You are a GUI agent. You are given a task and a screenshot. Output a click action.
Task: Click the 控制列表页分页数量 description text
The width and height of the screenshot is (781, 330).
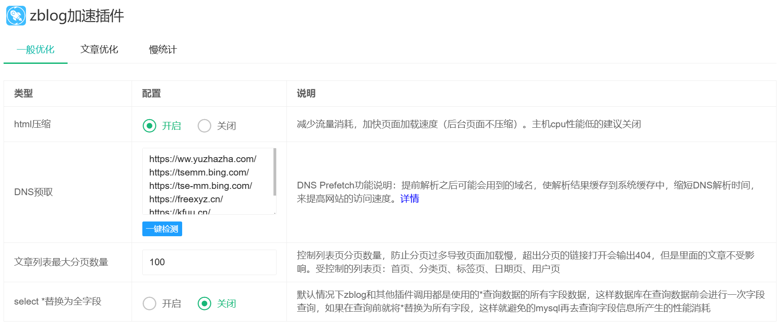(526, 262)
